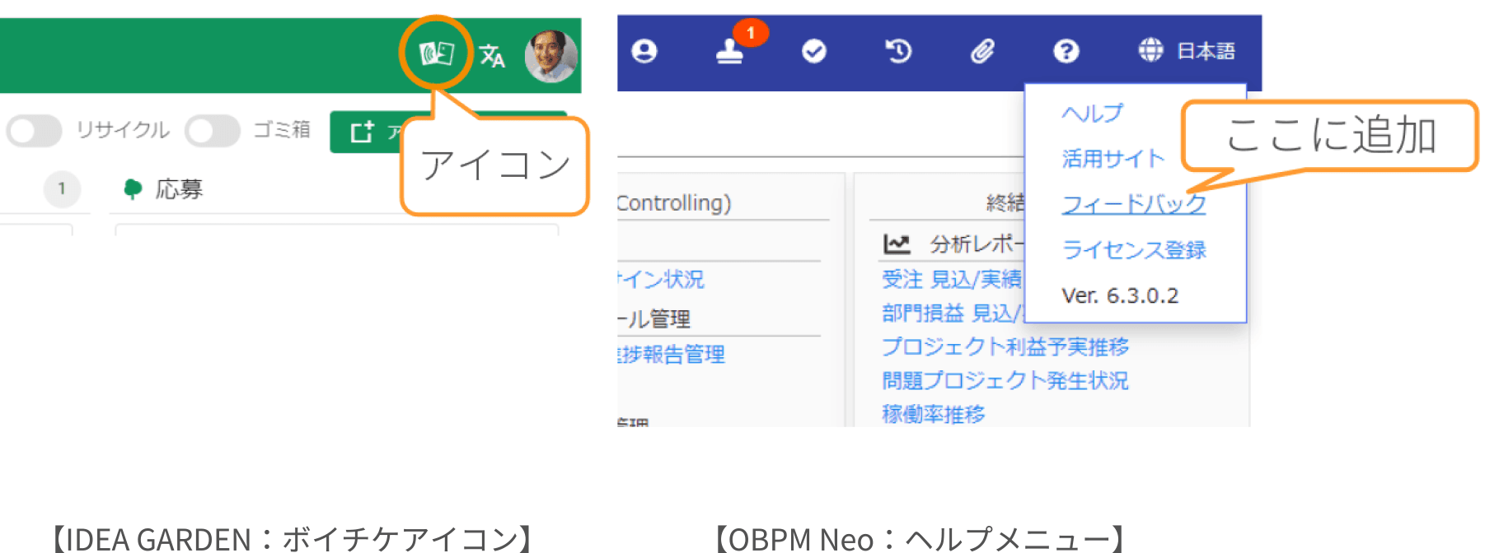Open プロジェクト利益予実推移 report link
1485x553 pixels.
click(1005, 346)
